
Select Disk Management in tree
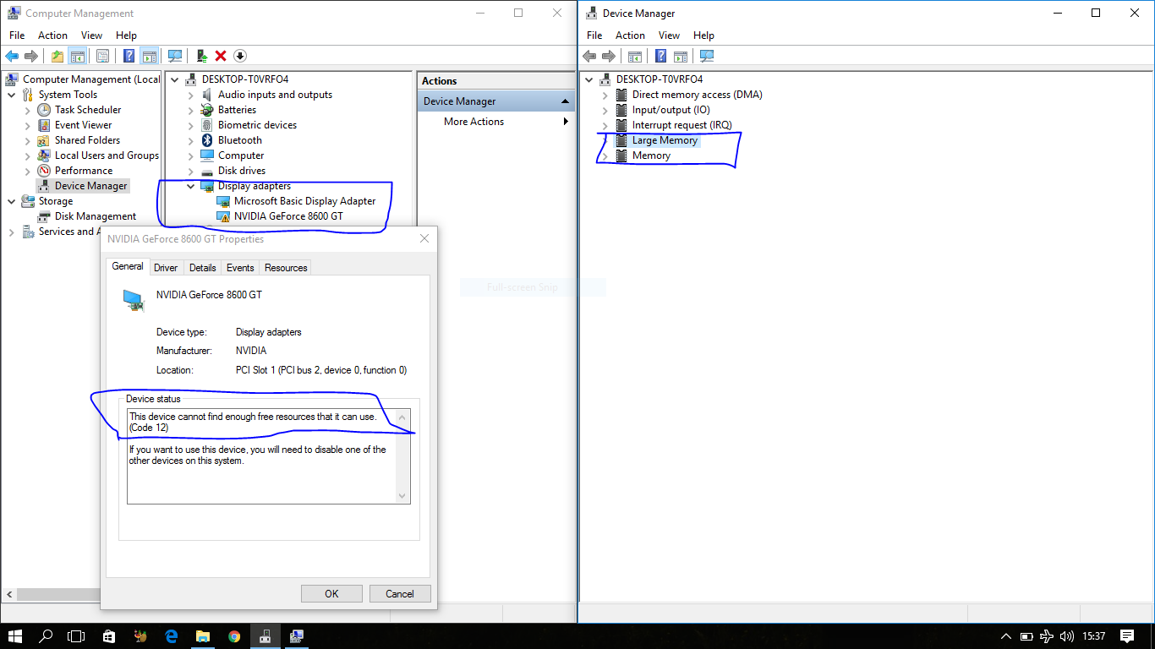point(96,216)
